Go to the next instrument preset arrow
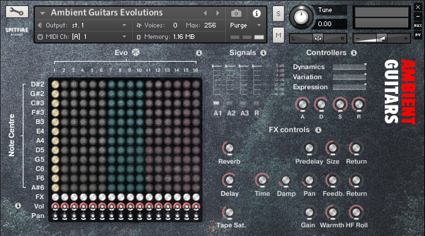Viewport: 425px width, 236px height. 218,13
